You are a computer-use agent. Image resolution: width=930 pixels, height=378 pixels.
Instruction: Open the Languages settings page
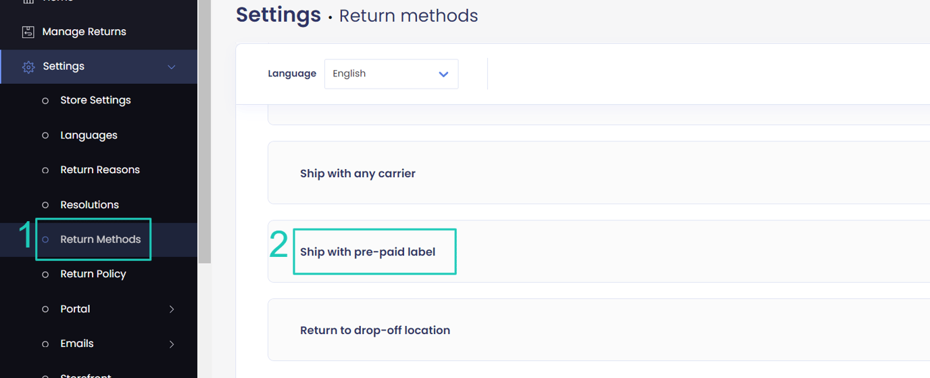[89, 135]
